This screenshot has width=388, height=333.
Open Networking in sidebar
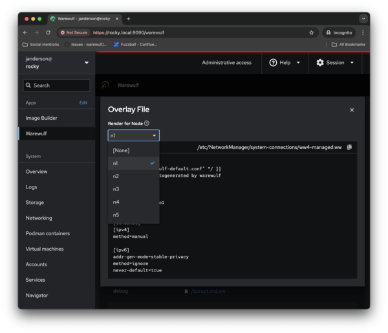pyautogui.click(x=57, y=218)
